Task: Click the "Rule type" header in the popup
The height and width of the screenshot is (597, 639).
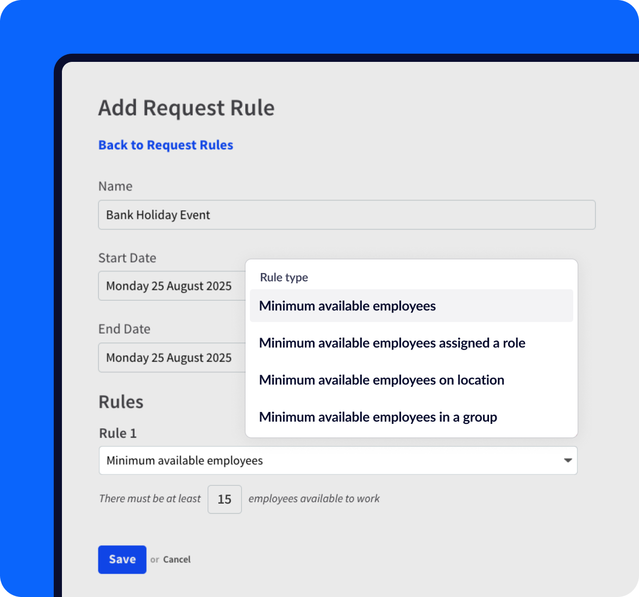Action: (284, 277)
